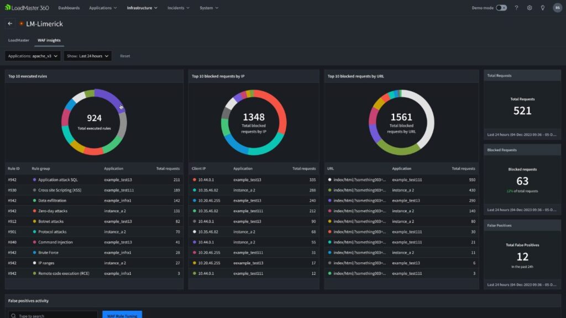Expand the Applications nav menu

point(103,8)
